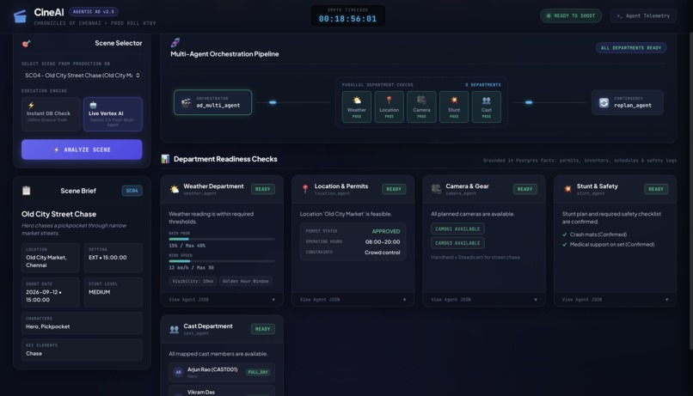
Task: Click the Old City Street Chase title
Action: (58, 214)
